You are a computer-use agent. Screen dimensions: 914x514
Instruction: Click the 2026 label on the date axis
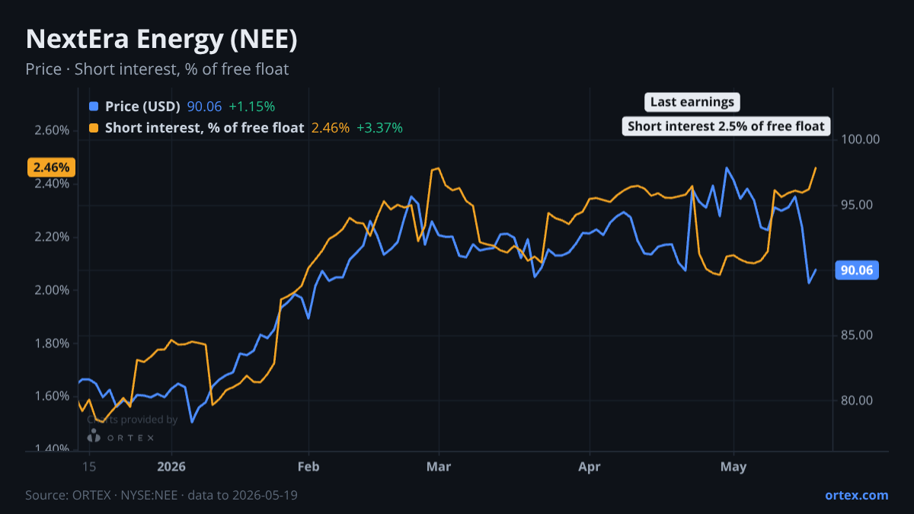click(171, 467)
